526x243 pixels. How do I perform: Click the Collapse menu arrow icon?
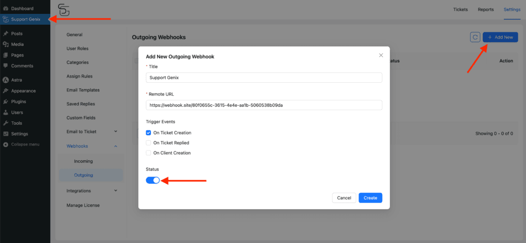[x=5, y=144]
